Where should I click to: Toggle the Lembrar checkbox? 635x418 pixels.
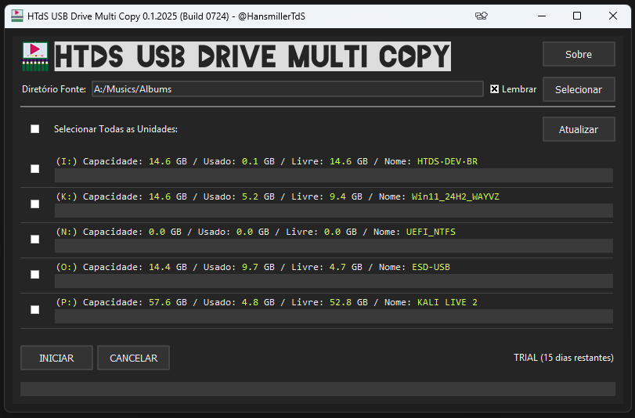point(495,89)
